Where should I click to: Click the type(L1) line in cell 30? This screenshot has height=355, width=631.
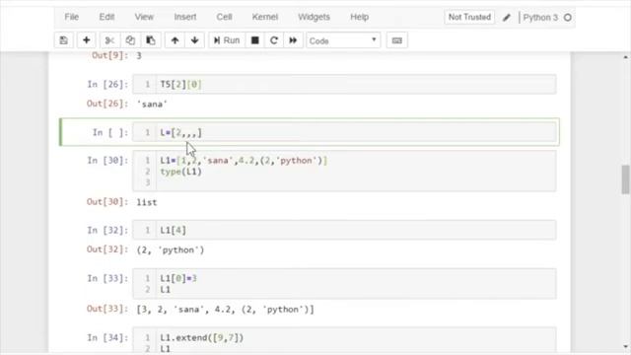tap(180, 172)
